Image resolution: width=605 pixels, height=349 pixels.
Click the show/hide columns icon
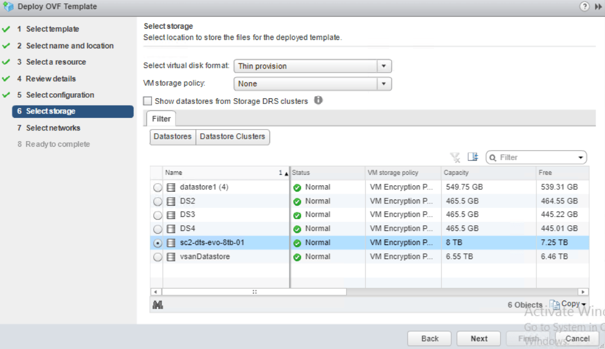473,157
